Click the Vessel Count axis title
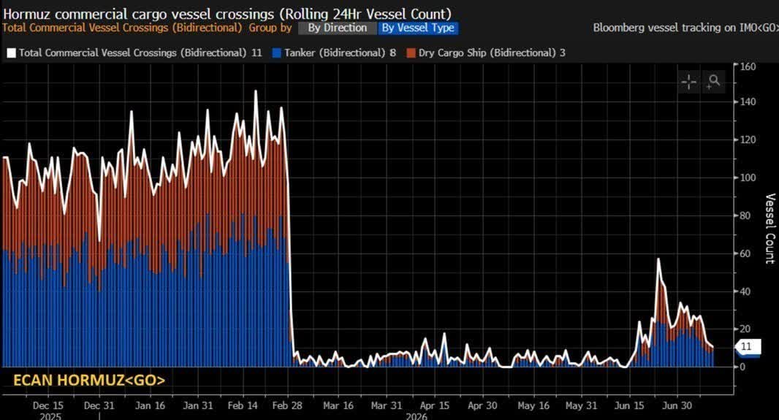The image size is (779, 420). coord(770,229)
